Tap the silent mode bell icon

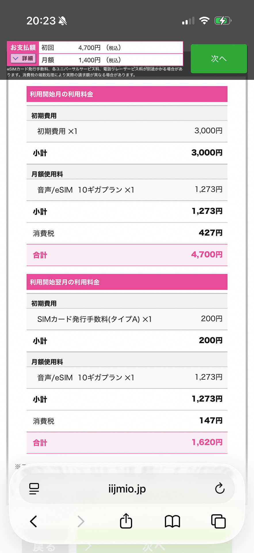coord(63,21)
